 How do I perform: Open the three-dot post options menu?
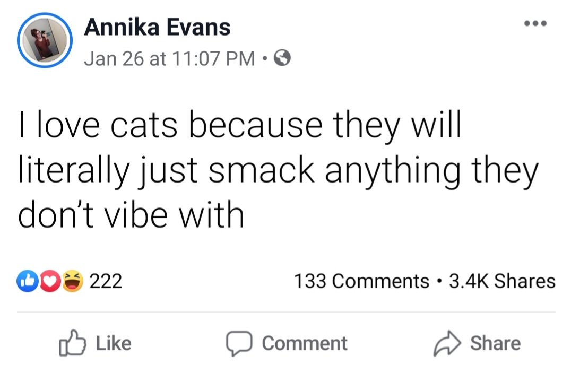(535, 24)
